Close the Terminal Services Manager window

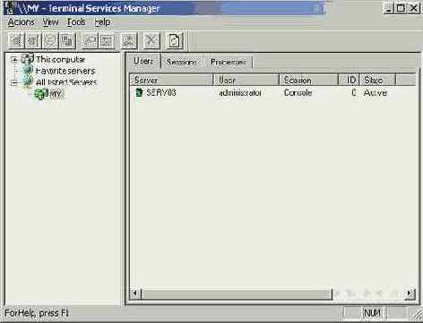point(414,8)
